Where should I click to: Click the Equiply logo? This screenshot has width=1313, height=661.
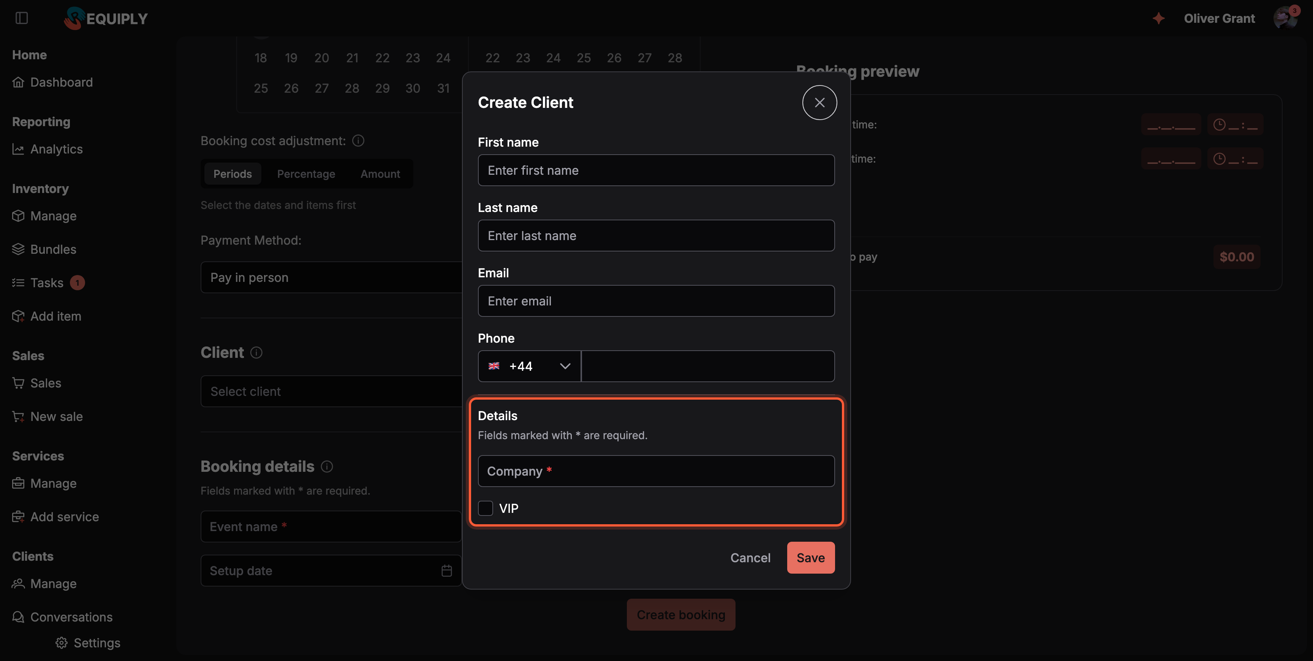pyautogui.click(x=106, y=18)
